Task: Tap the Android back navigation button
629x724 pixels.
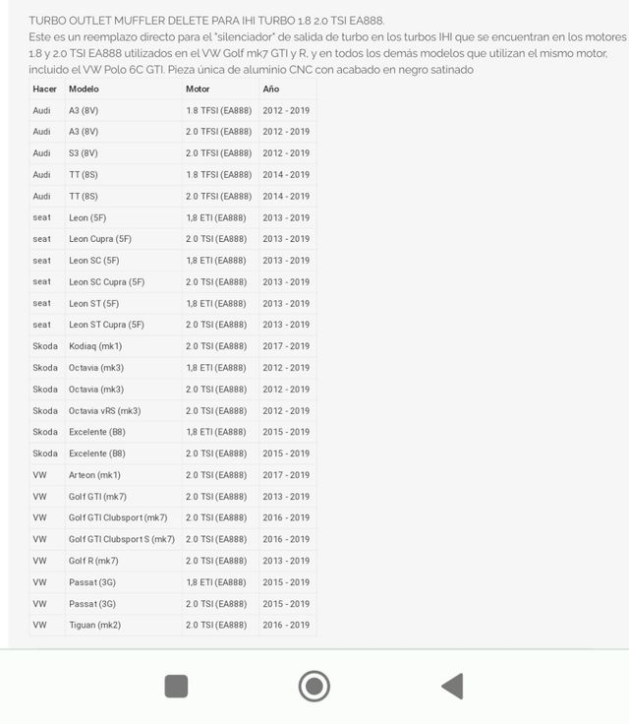Action: [452, 686]
